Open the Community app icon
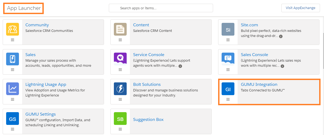The image size is (324, 135). click(x=13, y=29)
